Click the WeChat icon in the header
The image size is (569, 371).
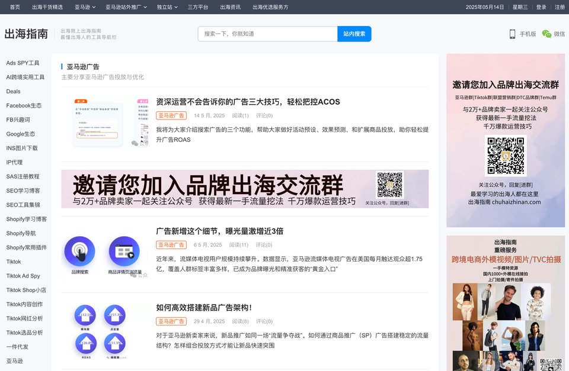click(546, 34)
